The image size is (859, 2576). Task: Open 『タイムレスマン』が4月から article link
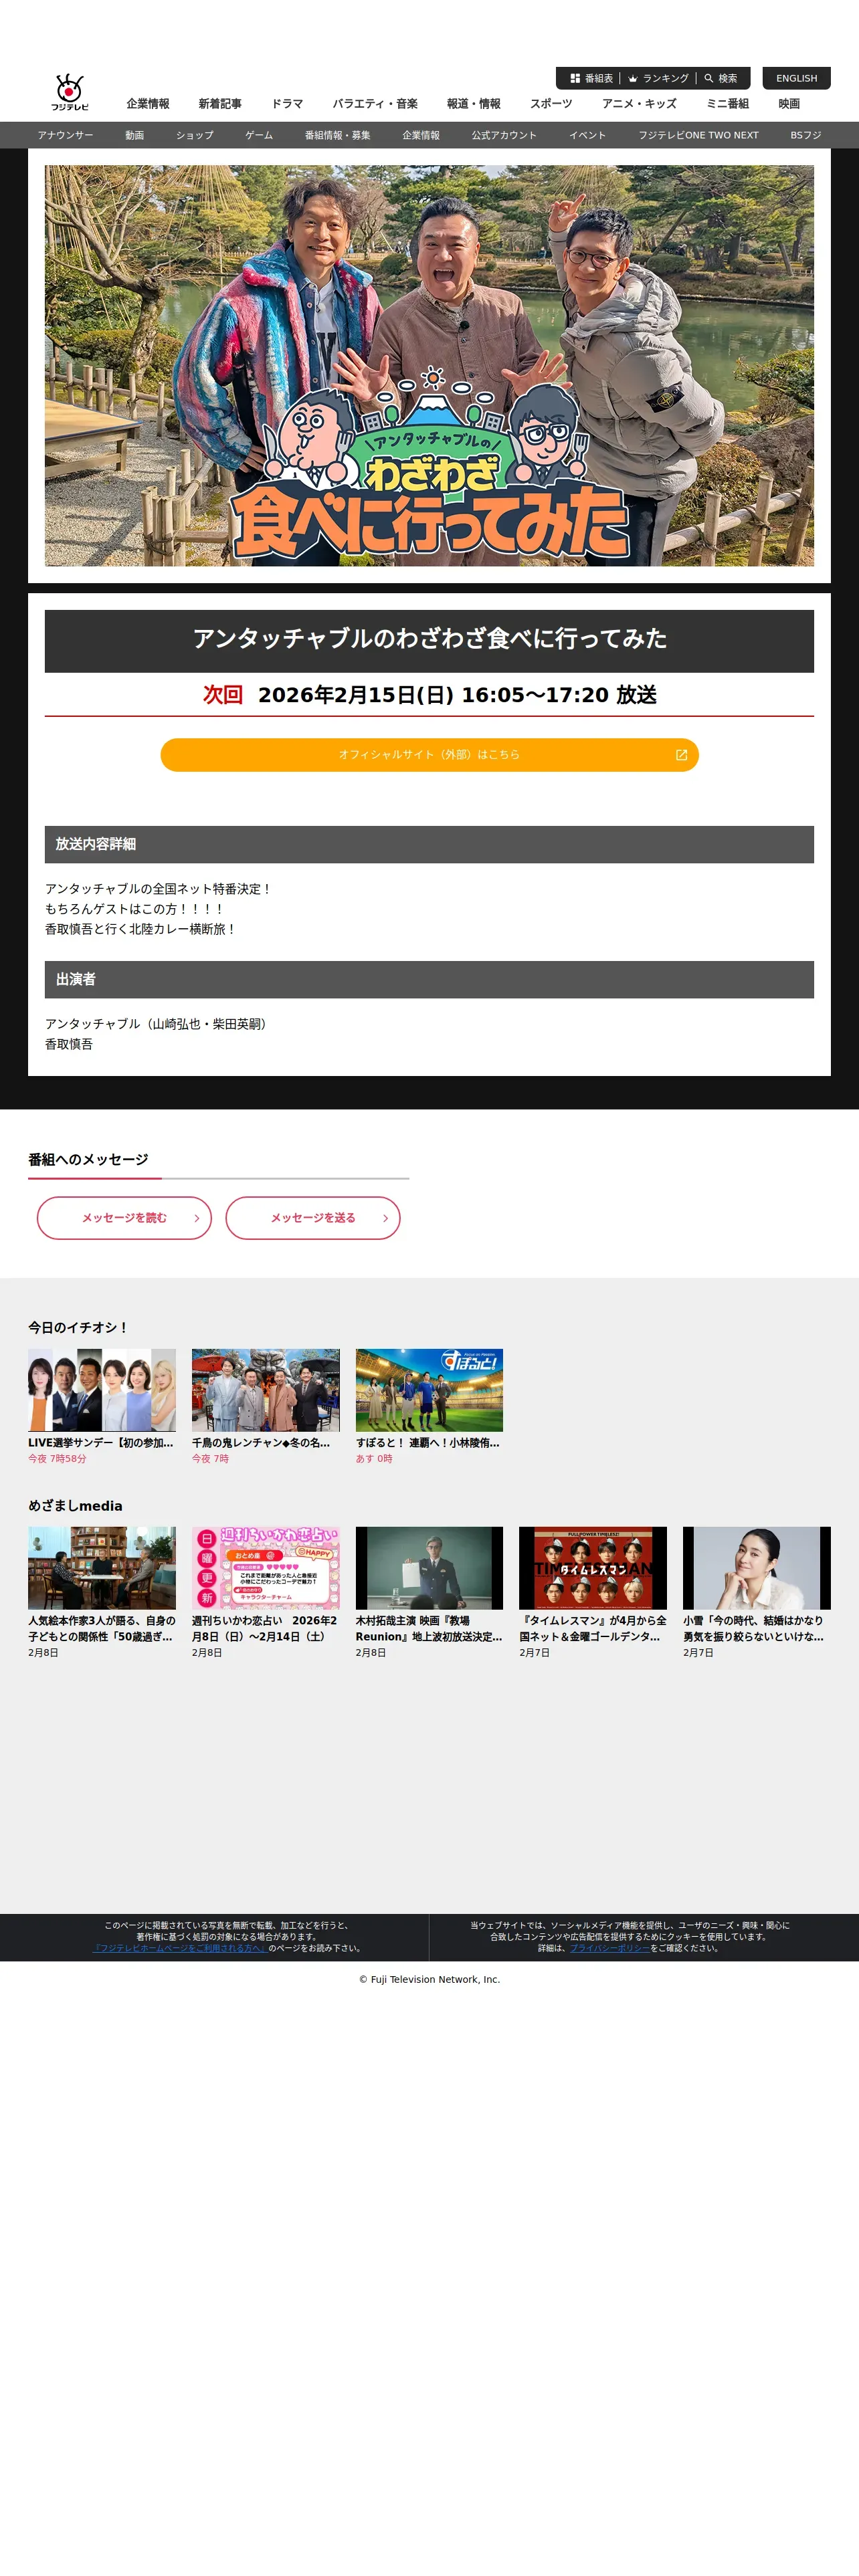(x=593, y=1628)
